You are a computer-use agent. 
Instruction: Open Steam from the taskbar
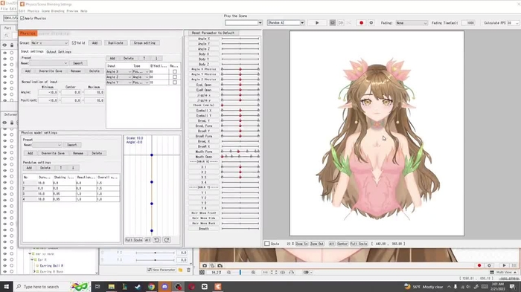click(138, 287)
